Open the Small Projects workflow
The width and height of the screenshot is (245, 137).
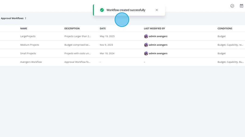28,53
